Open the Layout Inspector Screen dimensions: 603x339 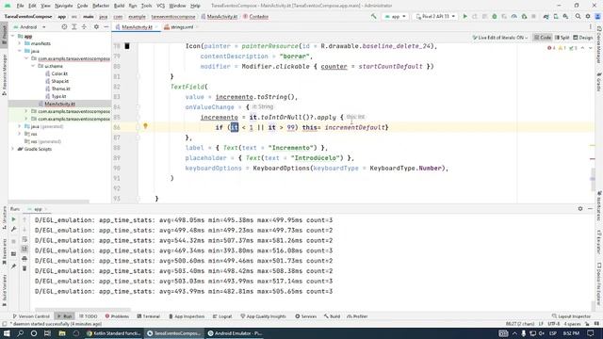[571, 316]
